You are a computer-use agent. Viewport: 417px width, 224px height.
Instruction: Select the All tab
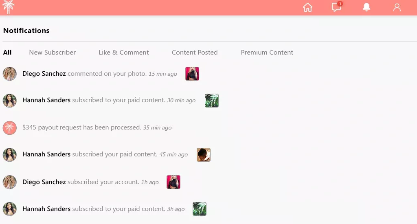click(x=7, y=53)
